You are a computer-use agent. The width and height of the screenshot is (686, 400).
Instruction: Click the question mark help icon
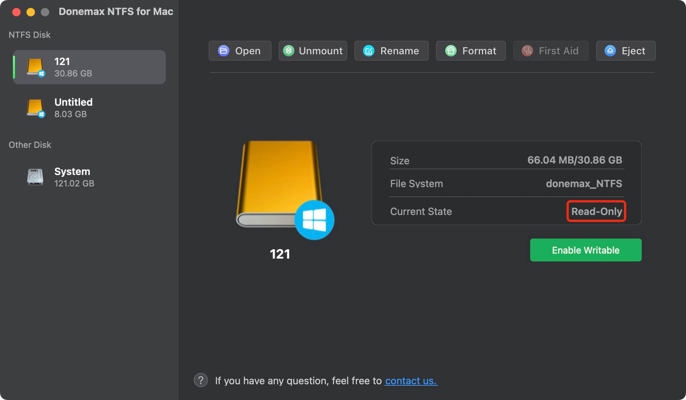(200, 380)
